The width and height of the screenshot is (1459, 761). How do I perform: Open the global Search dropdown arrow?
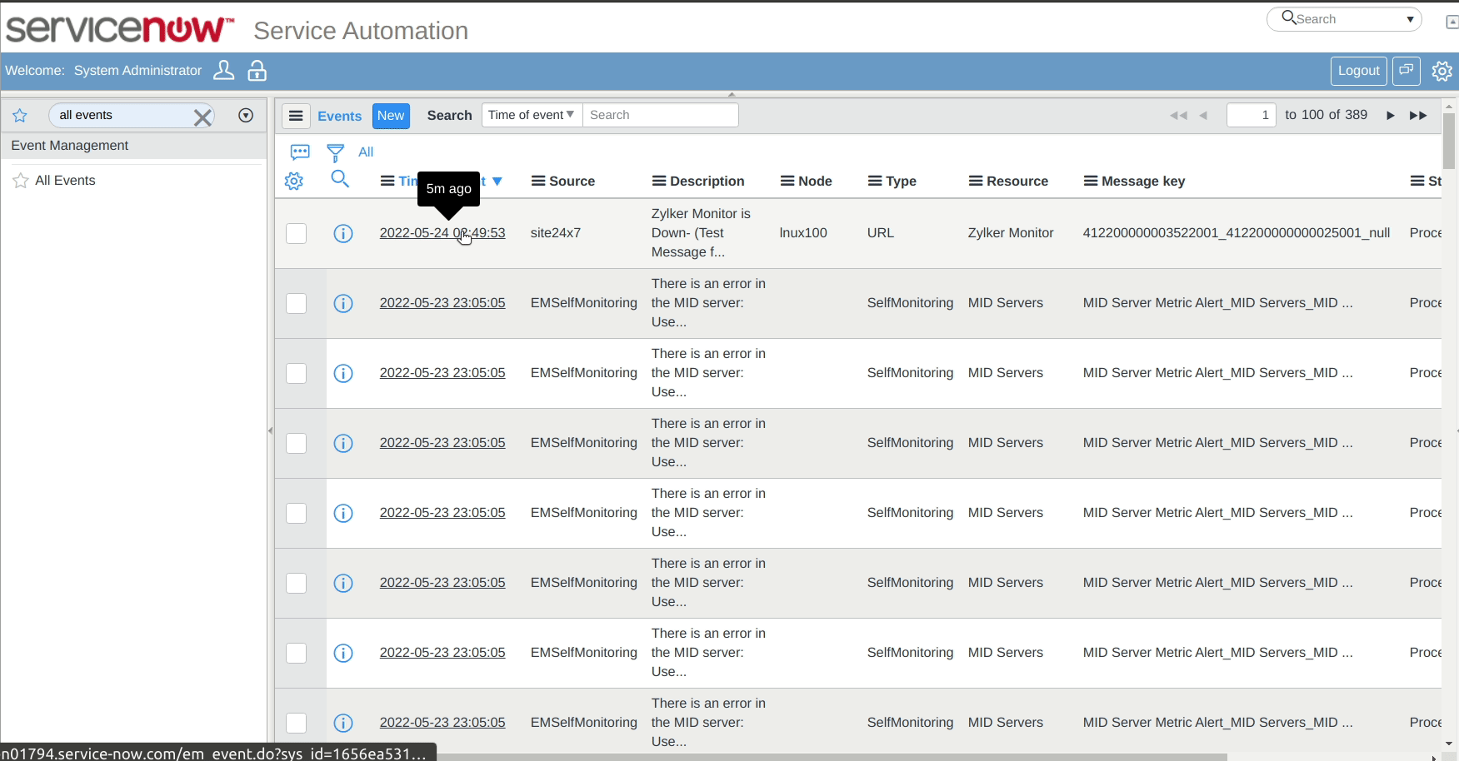[x=1410, y=18]
